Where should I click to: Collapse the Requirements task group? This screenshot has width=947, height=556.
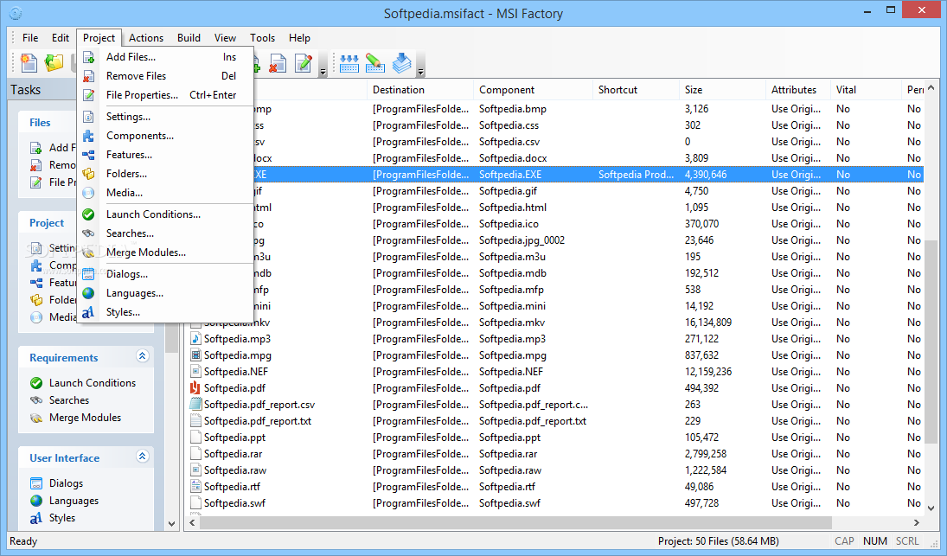143,356
